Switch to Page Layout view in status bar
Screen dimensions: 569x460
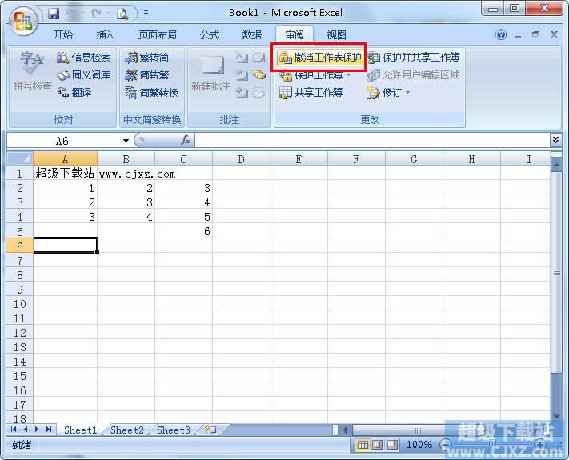click(378, 445)
